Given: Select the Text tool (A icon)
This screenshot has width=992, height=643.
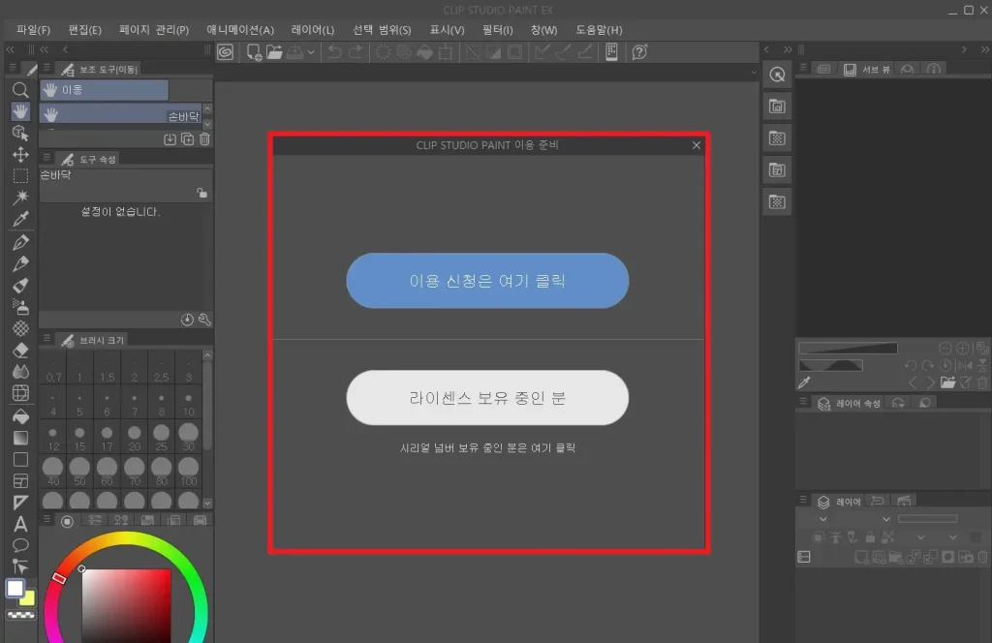Looking at the screenshot, I should [x=20, y=524].
